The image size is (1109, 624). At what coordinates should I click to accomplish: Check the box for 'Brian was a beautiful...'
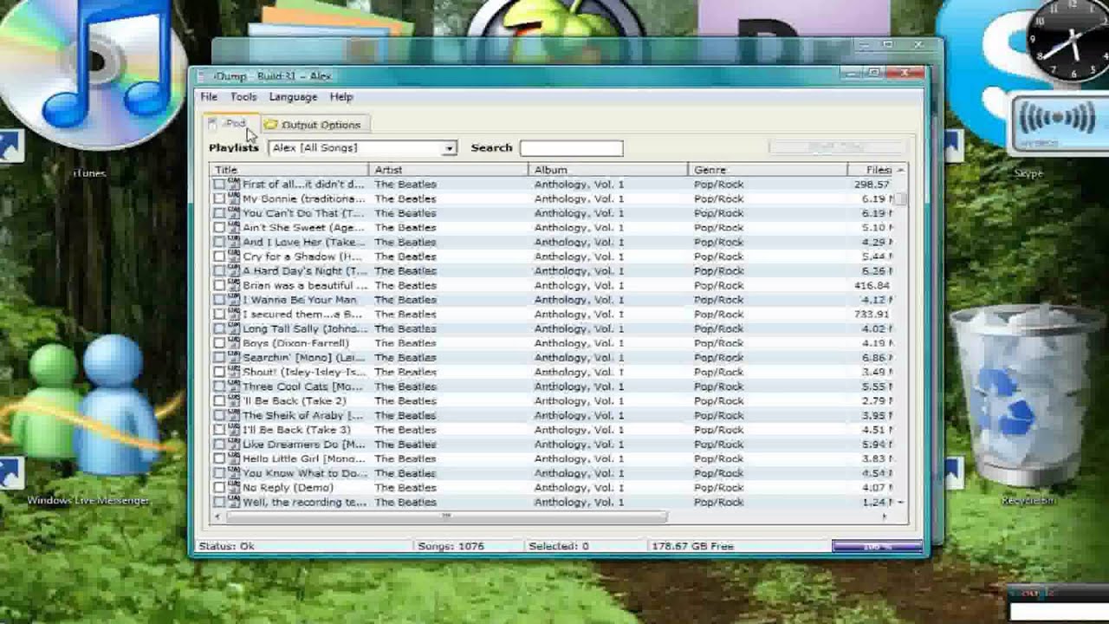click(x=219, y=285)
